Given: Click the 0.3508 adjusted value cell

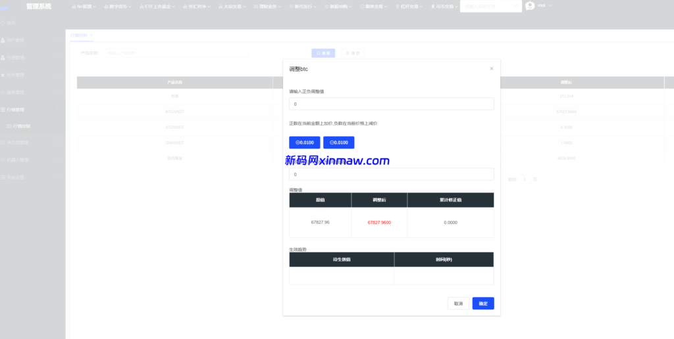Looking at the screenshot, I should pos(566,127).
